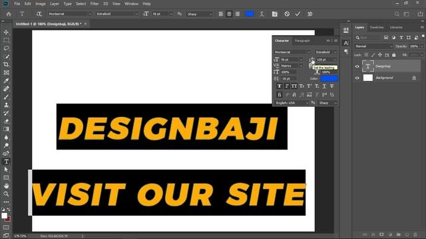Open anti-aliasing Sharp dropdown in options bar
The image size is (426, 239).
click(211, 14)
